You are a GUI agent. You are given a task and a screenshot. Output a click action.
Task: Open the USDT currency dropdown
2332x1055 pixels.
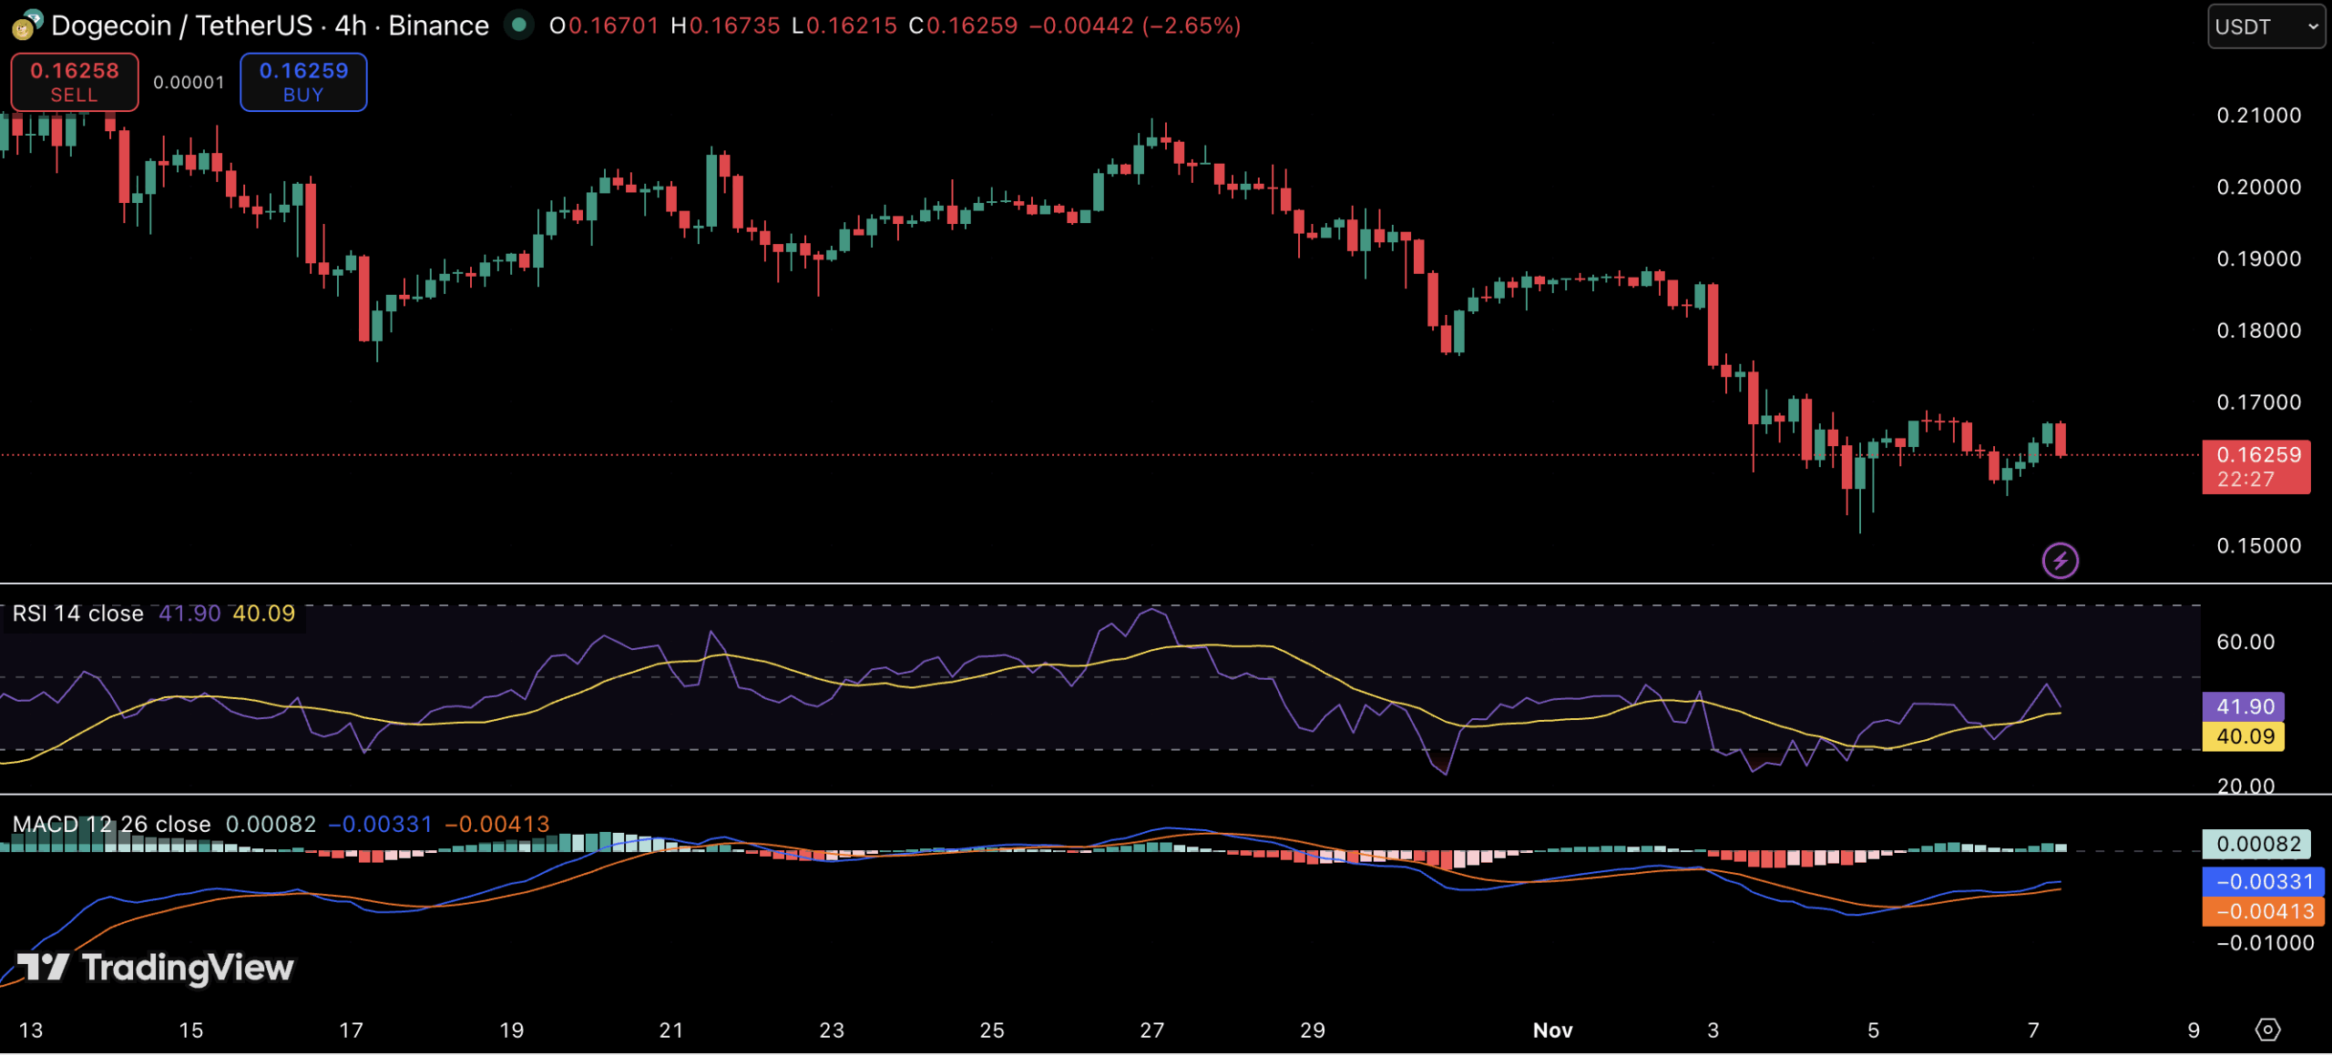[x=2265, y=26]
